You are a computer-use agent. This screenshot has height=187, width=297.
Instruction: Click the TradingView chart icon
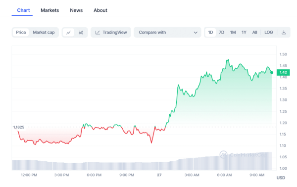[x=98, y=33]
